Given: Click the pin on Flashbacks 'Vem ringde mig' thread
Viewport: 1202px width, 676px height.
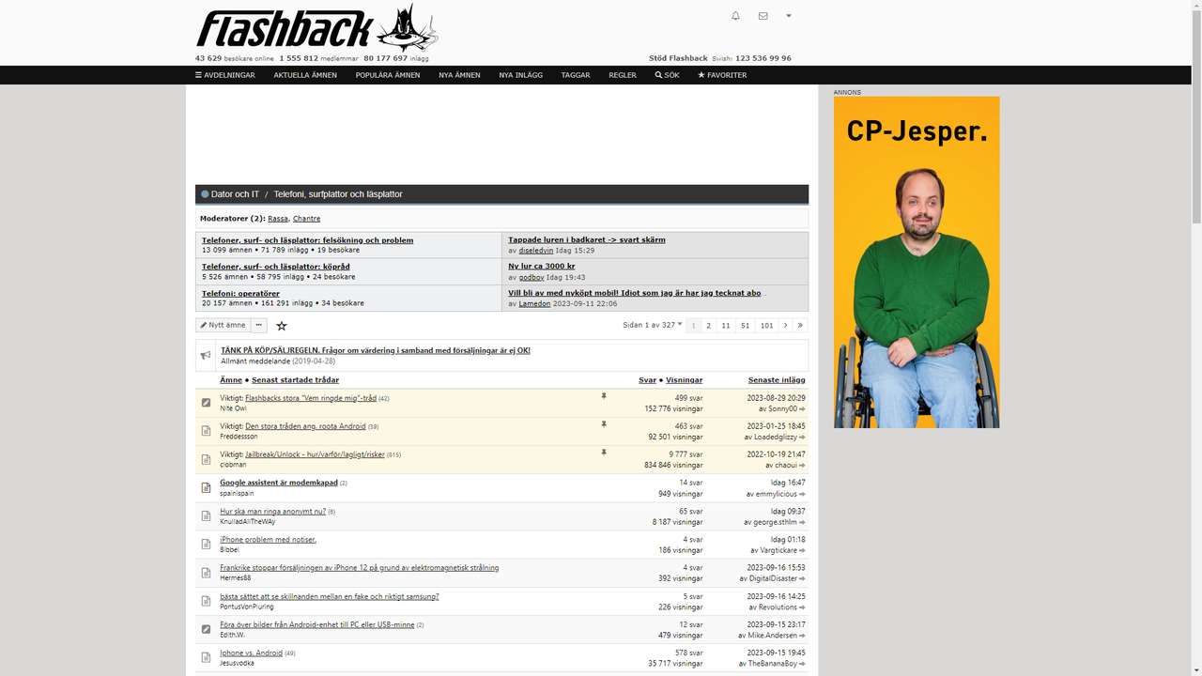Looking at the screenshot, I should click(x=605, y=397).
